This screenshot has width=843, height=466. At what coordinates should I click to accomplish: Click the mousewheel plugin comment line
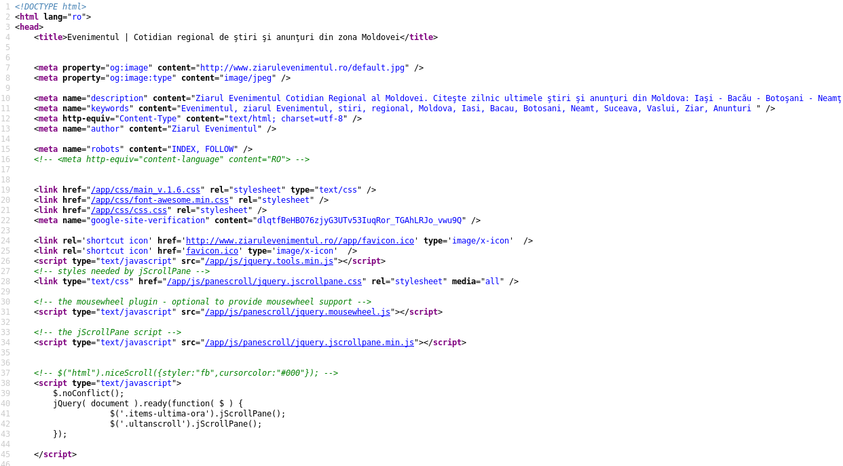(x=202, y=302)
